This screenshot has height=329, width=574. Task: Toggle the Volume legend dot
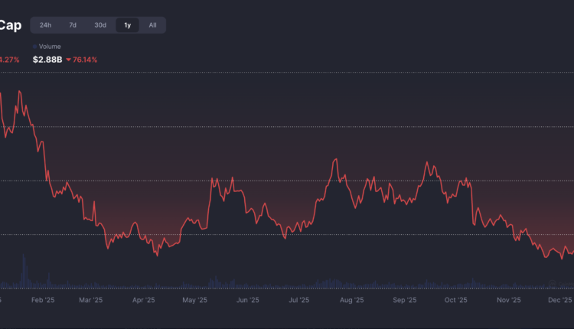(34, 47)
